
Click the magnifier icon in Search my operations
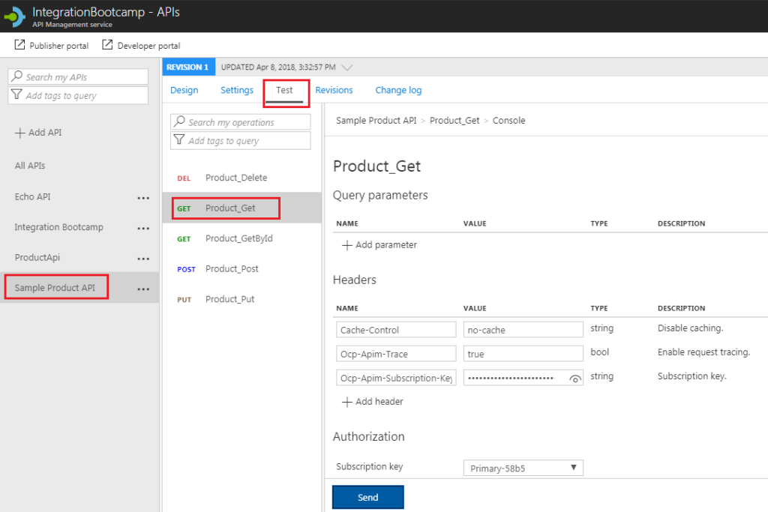click(x=180, y=121)
